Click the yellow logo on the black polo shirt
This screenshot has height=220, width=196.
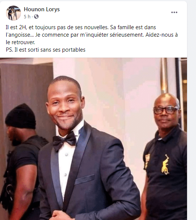tap(166, 164)
